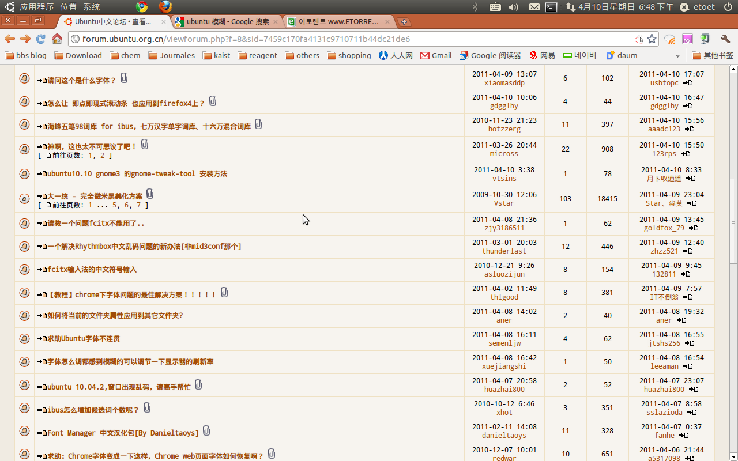Screen dimensions: 738x461
Task: Go back with Chrome's back arrow
Action: (10, 39)
